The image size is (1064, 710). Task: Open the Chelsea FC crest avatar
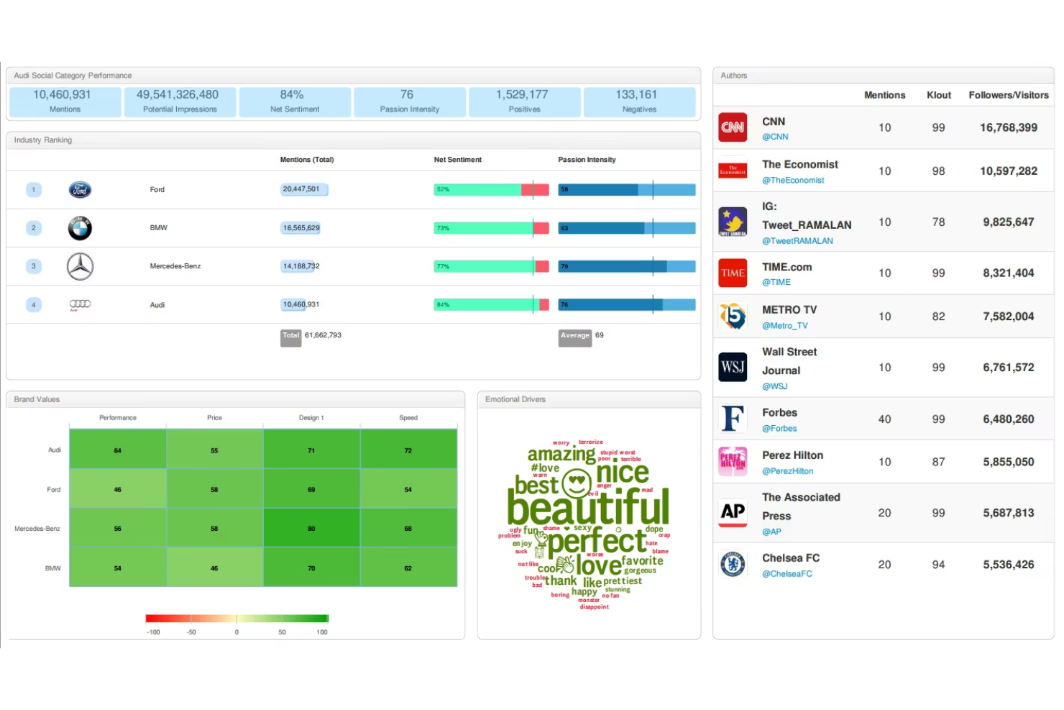tap(733, 564)
